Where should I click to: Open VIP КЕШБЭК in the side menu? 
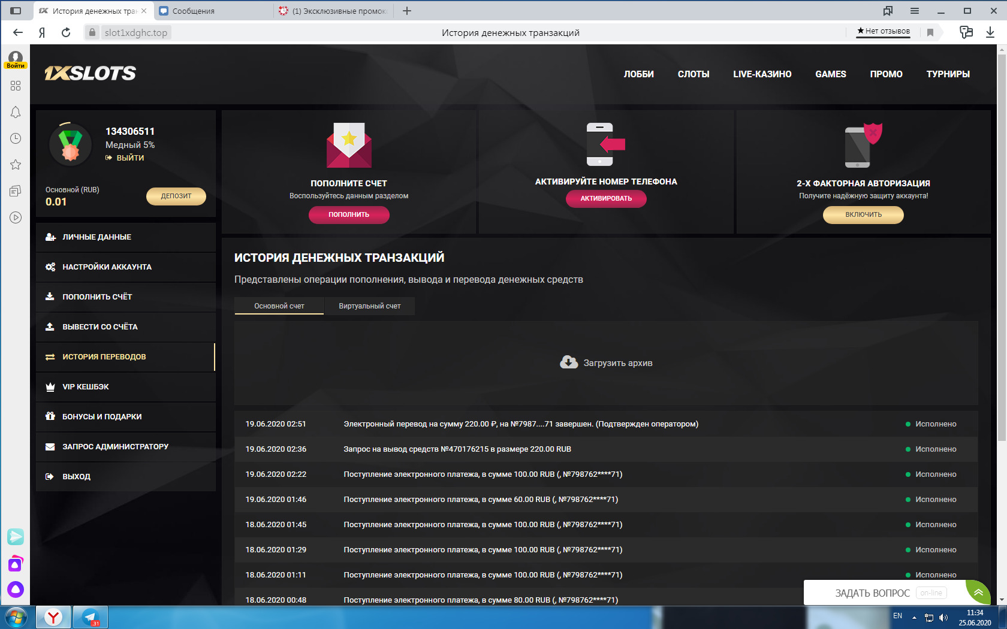pyautogui.click(x=126, y=387)
